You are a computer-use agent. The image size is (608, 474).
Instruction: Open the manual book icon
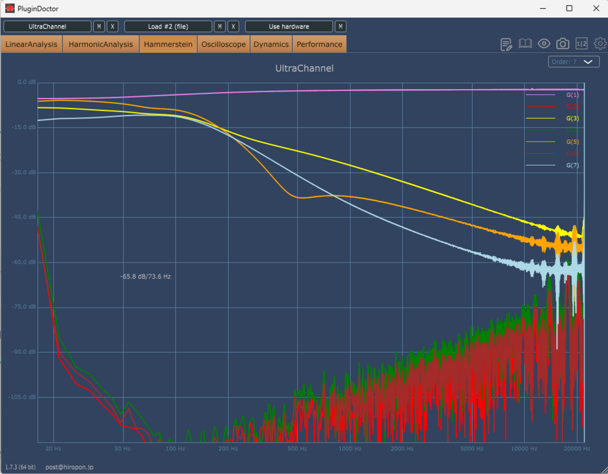pyautogui.click(x=525, y=43)
